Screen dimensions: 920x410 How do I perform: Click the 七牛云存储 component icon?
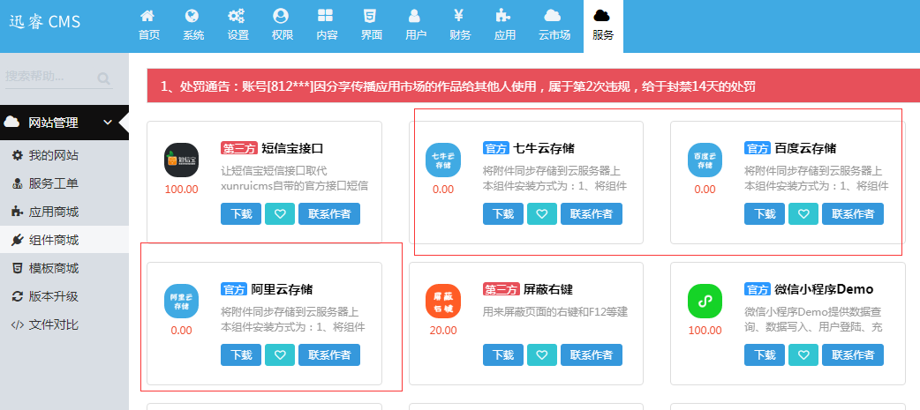point(443,160)
